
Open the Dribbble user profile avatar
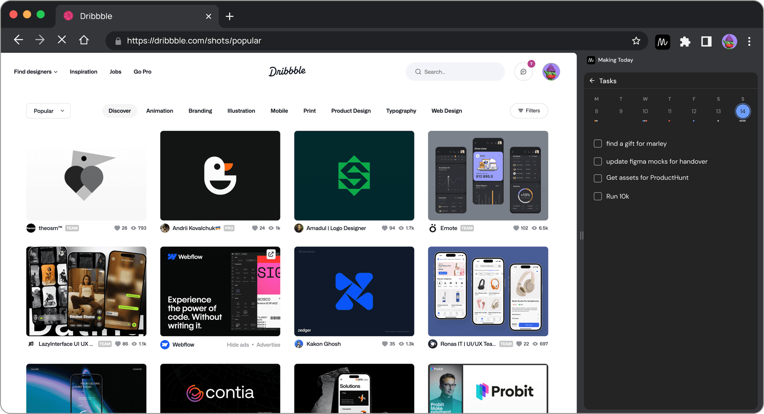click(x=551, y=71)
